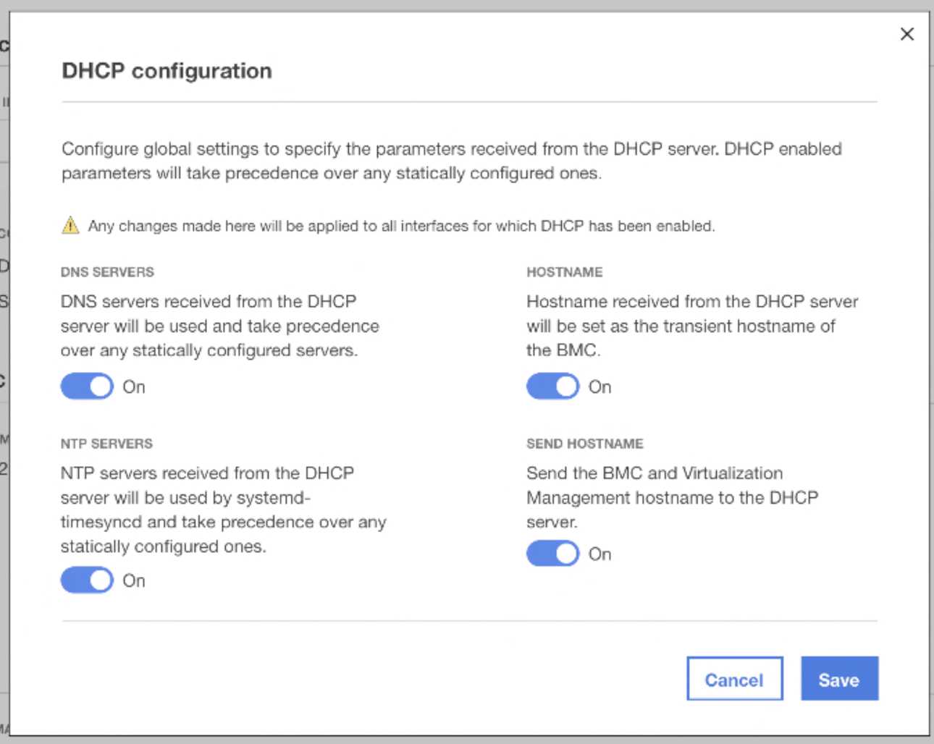Screen dimensions: 934x744
Task: Click the HOSTNAME section heading
Action: 564,271
